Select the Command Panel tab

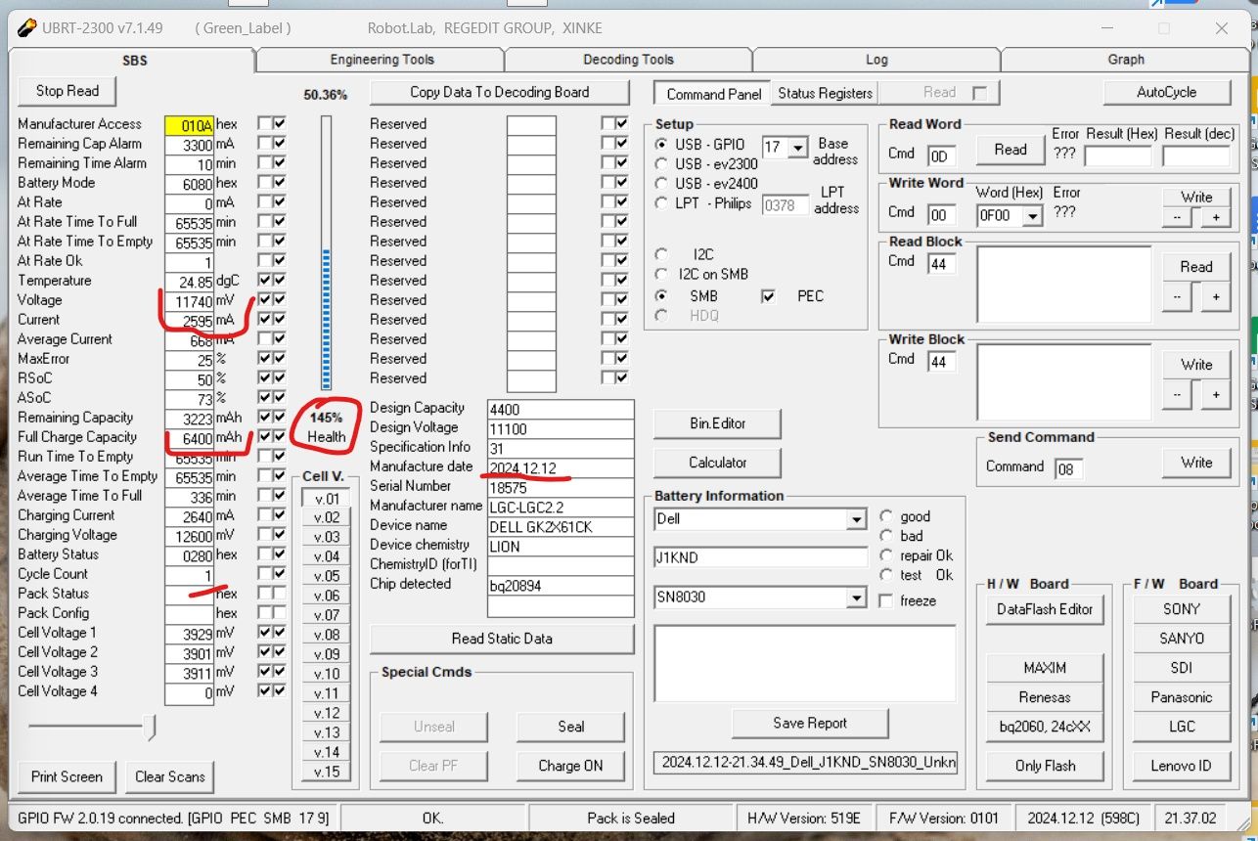pyautogui.click(x=713, y=94)
